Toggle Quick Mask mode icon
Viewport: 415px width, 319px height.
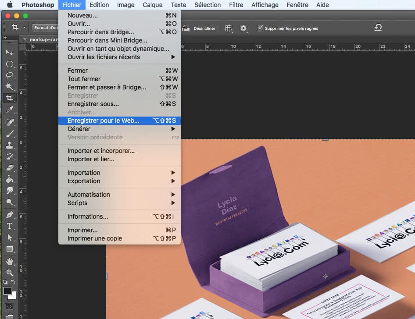(x=9, y=306)
